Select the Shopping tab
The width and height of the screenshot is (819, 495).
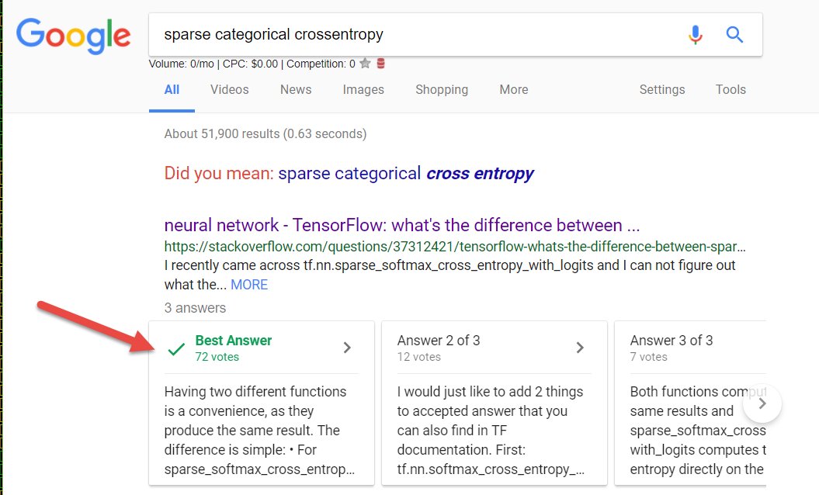[x=442, y=89]
